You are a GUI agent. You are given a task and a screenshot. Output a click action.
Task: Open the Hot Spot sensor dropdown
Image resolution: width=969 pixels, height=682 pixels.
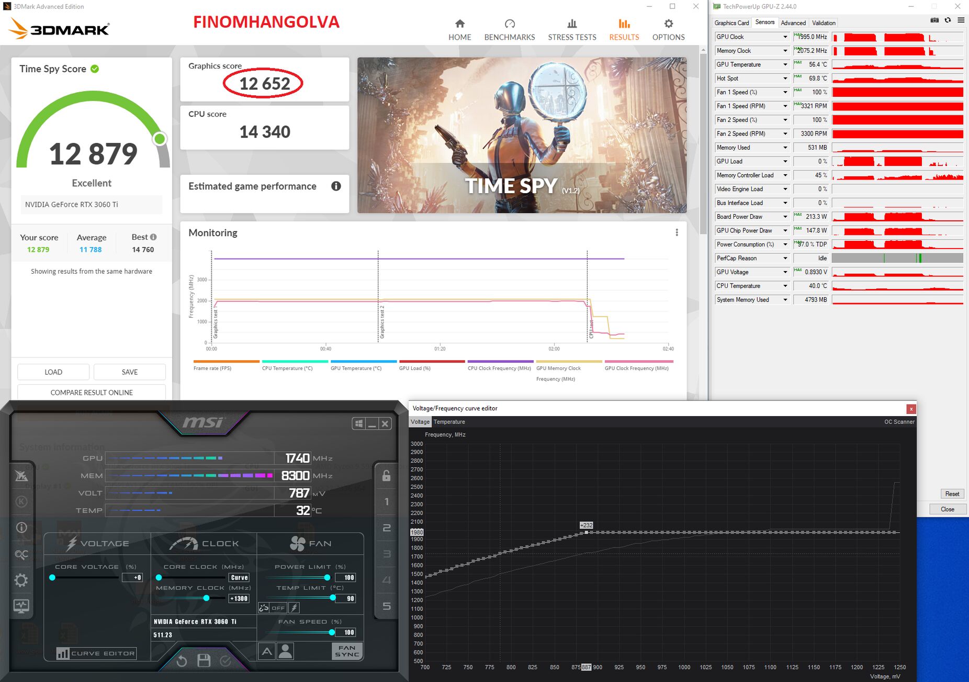(785, 79)
